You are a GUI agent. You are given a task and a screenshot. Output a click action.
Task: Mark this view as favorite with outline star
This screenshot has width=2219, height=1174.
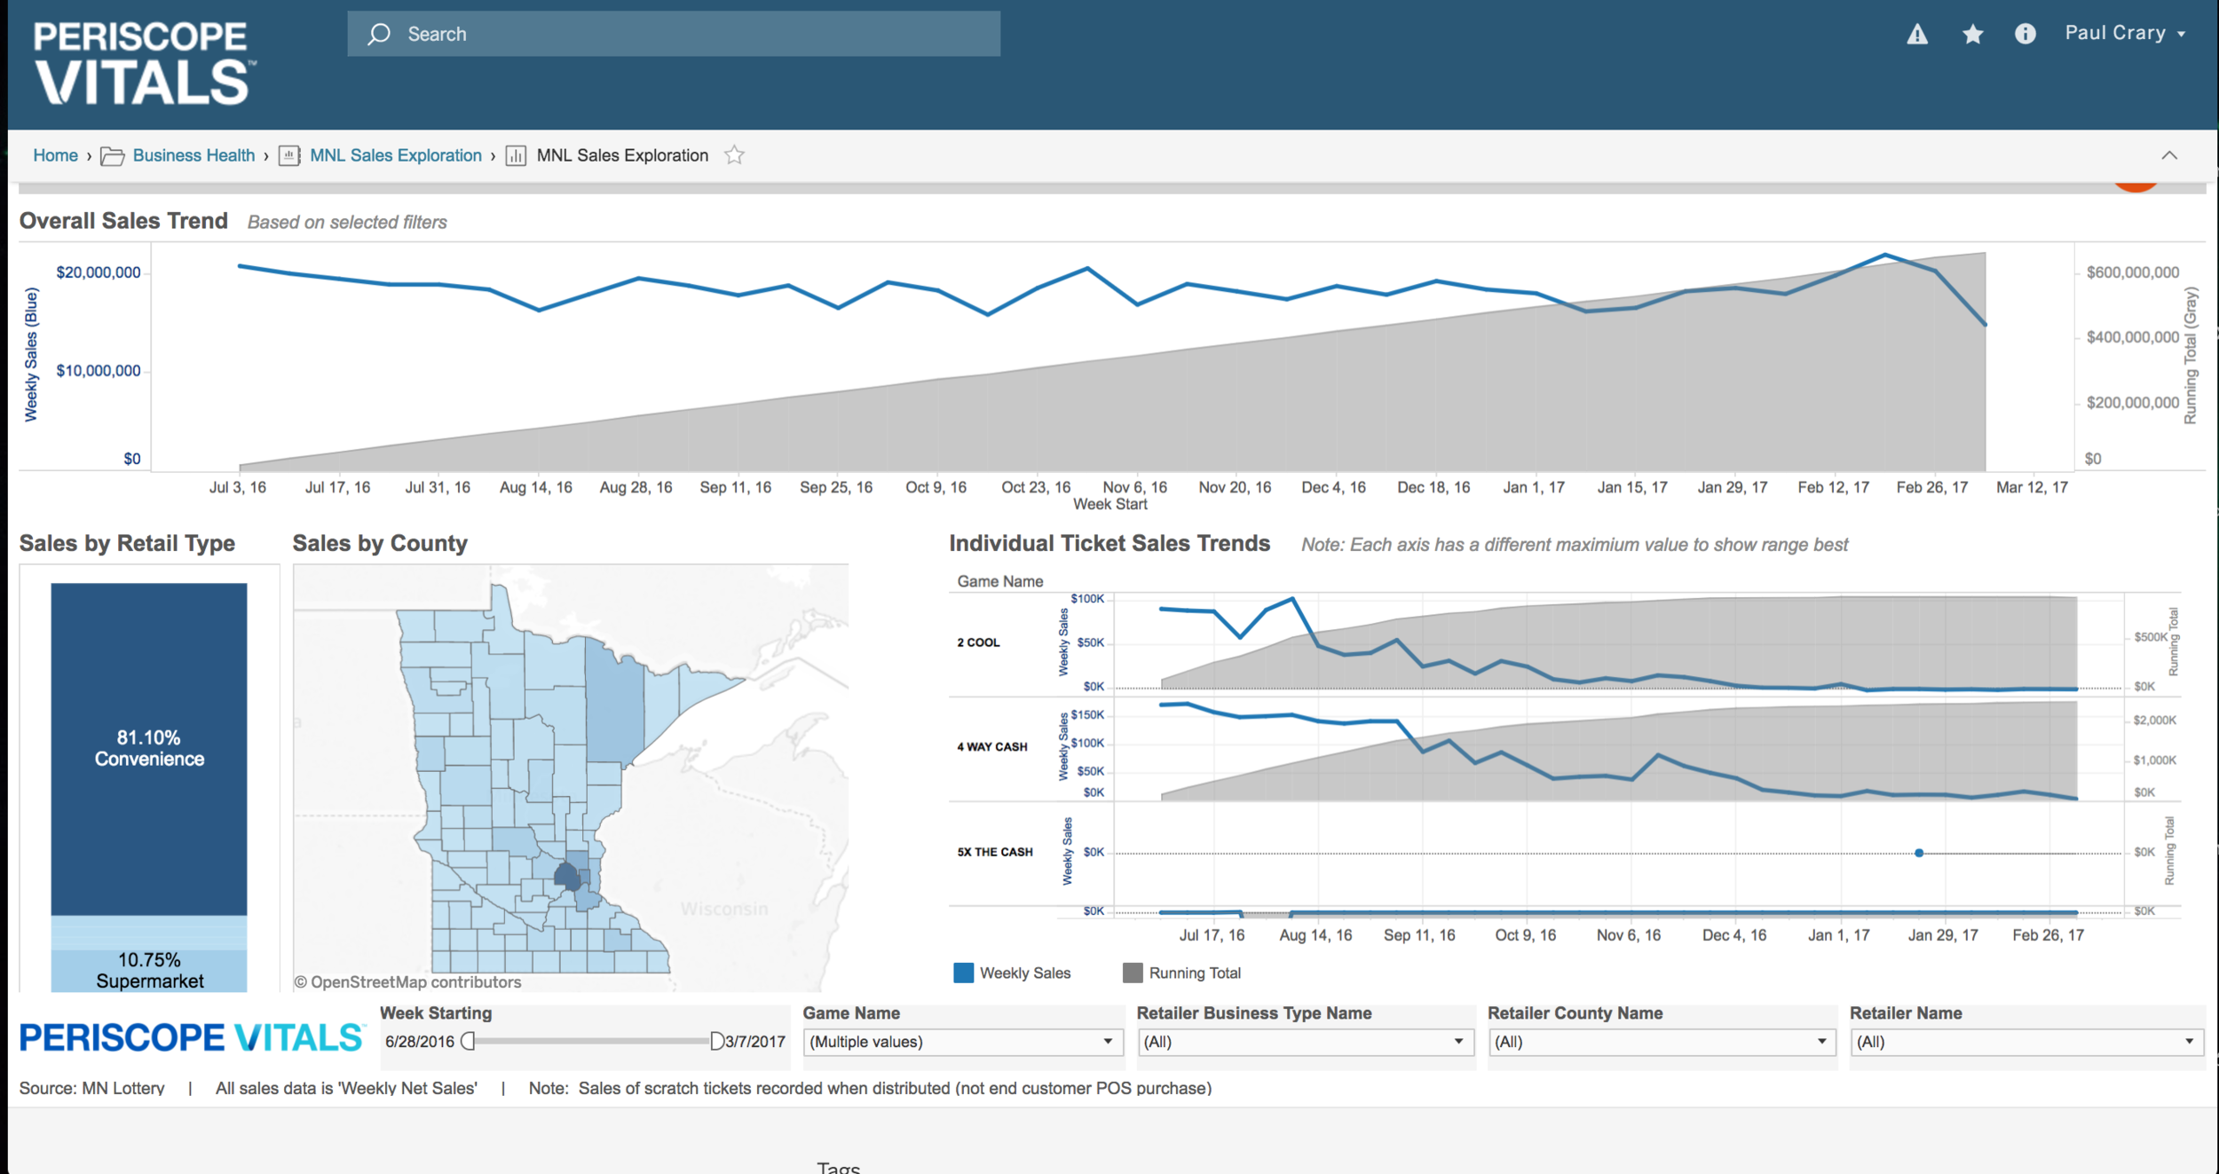point(734,155)
